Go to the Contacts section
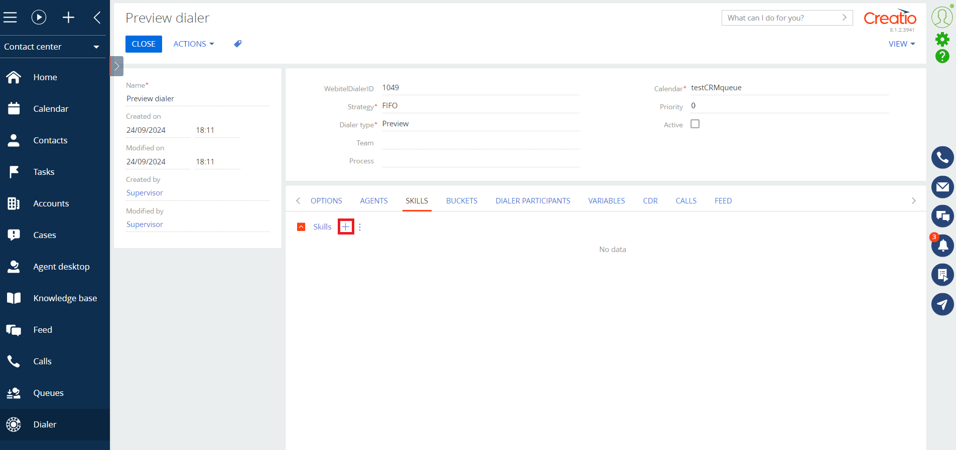 [x=55, y=140]
